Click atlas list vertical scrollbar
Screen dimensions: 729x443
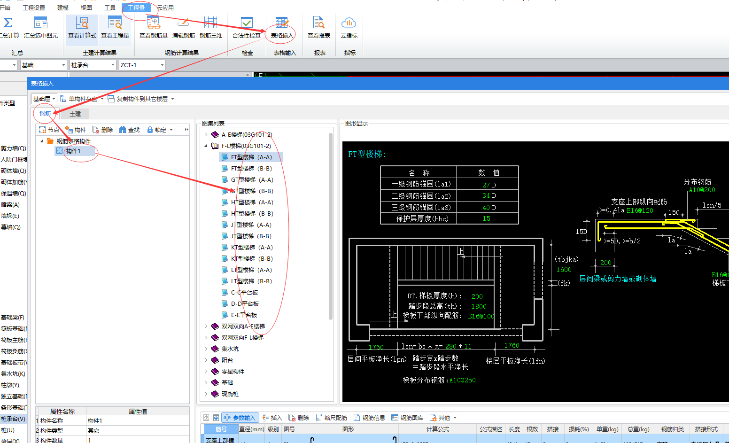click(331, 225)
